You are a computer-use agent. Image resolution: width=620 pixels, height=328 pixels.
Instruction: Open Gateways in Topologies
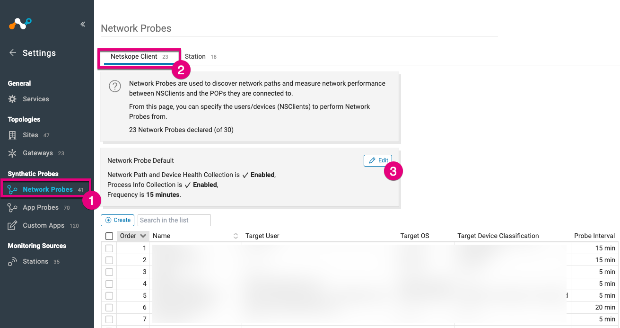point(38,153)
